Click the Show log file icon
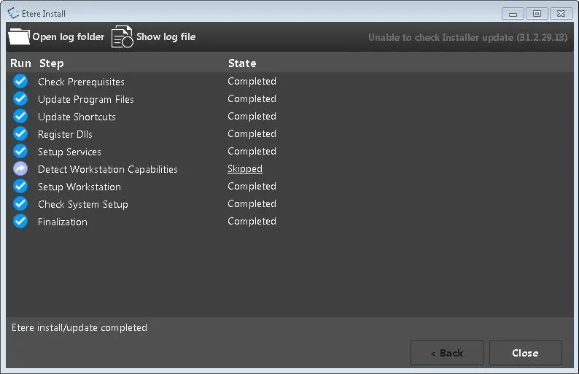Image resolution: width=579 pixels, height=374 pixels. pos(122,36)
